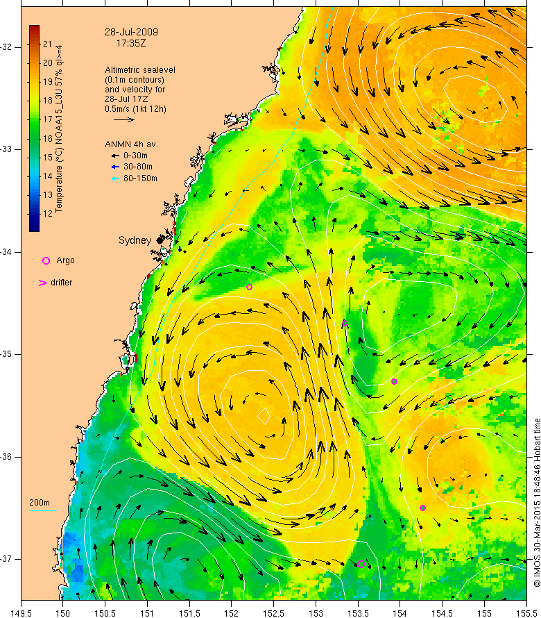Click the black Sydney location dot
This screenshot has width=541, height=618.
160,240
